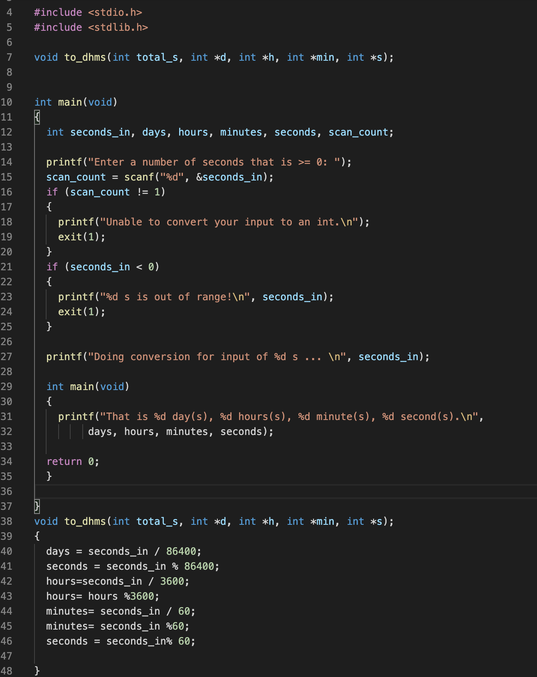The height and width of the screenshot is (677, 537).
Task: Click &seconds_in inside the scanf call
Action: (x=229, y=177)
